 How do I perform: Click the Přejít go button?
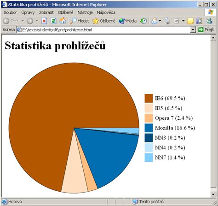206,29
